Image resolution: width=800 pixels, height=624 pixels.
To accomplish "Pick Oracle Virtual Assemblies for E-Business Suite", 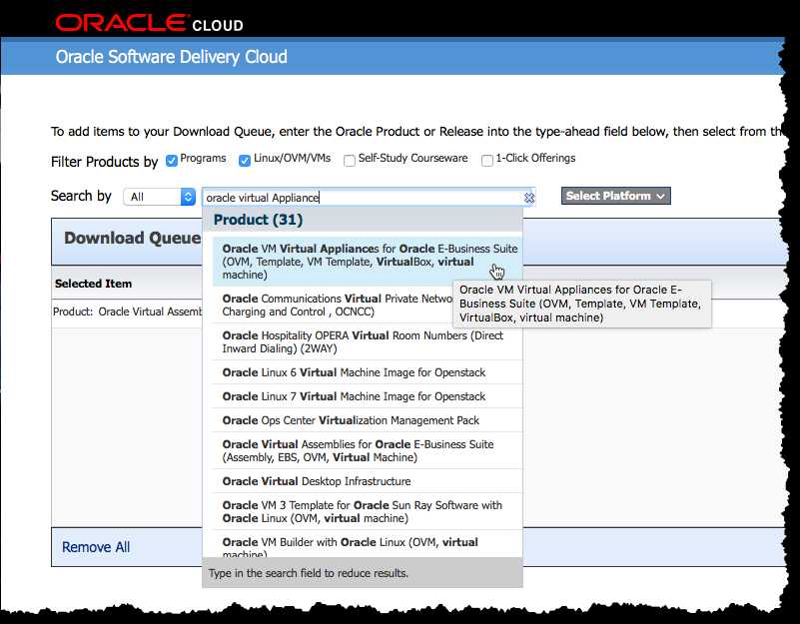I will [x=368, y=450].
